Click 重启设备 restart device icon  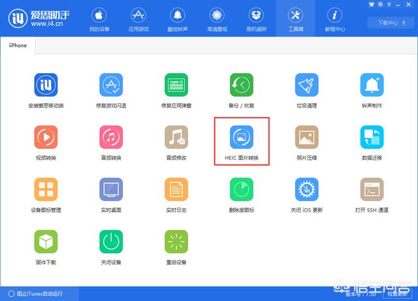(x=176, y=242)
